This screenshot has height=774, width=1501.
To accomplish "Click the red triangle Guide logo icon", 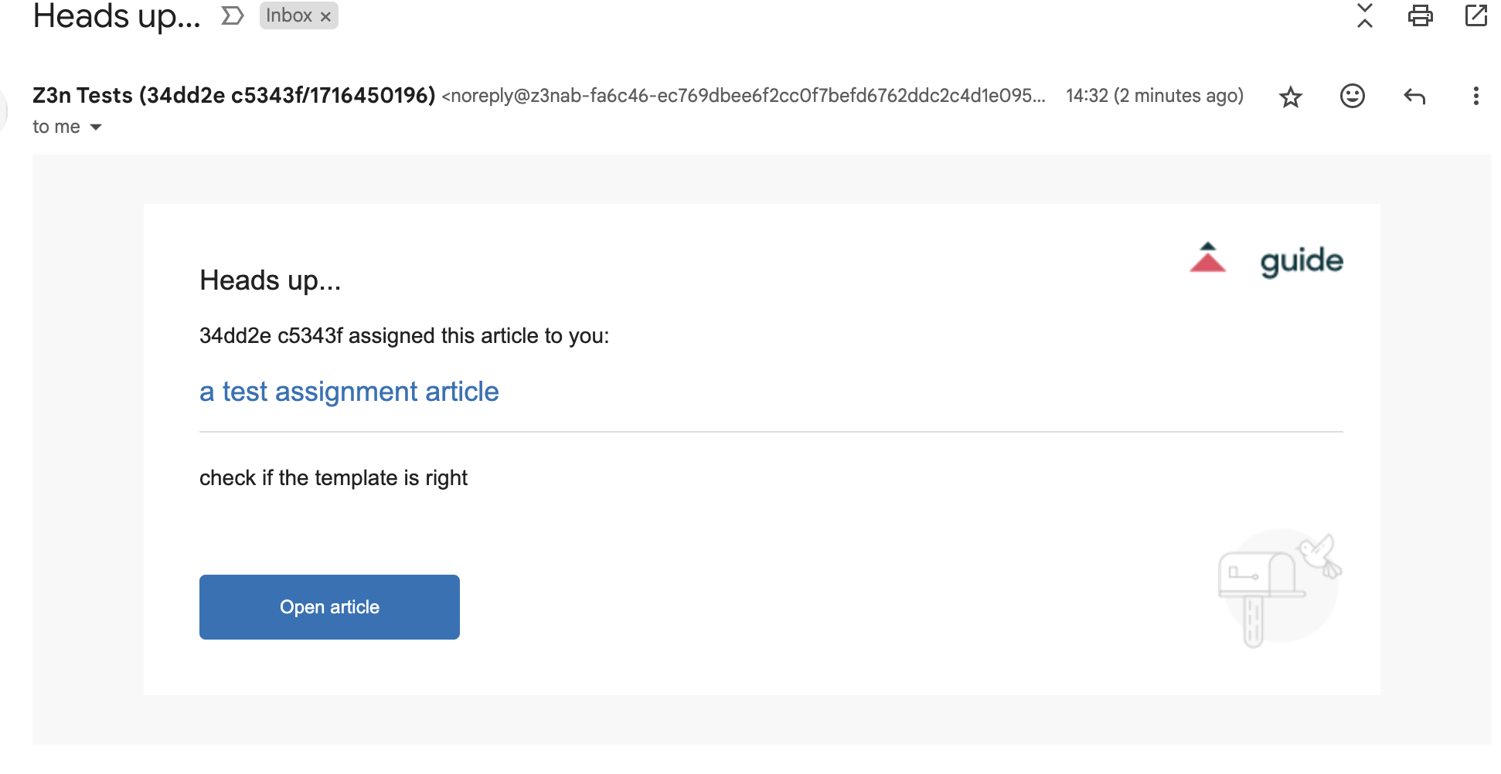I will 1207,258.
